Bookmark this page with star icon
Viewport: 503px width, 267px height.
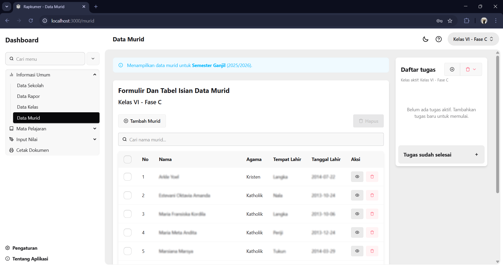[450, 21]
